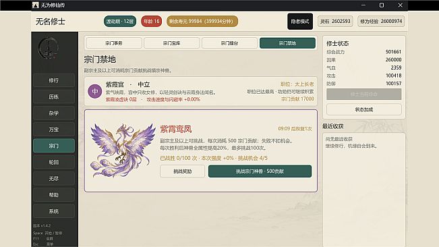Click the 修为经验 26000974 counter
Viewport: 439px width, 247px height.
381,22
